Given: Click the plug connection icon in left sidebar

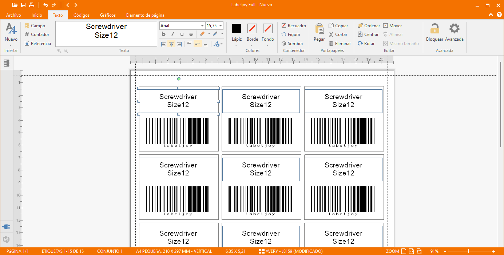Looking at the screenshot, I should point(6,227).
